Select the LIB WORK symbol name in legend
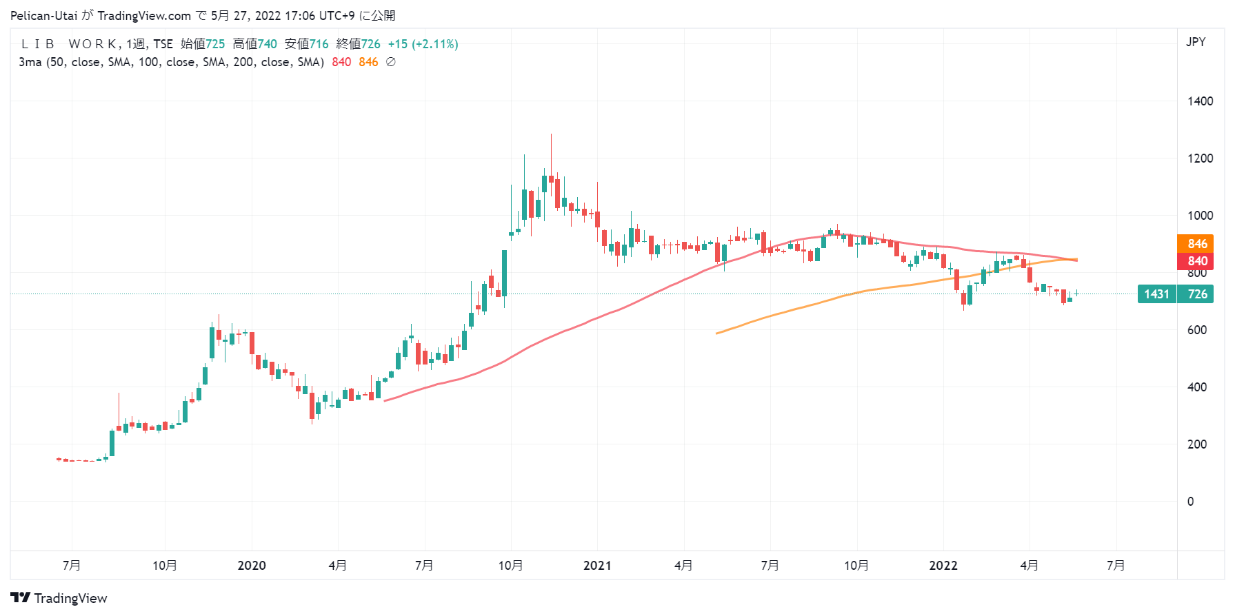Screen dimensions: 1235x616 70,44
